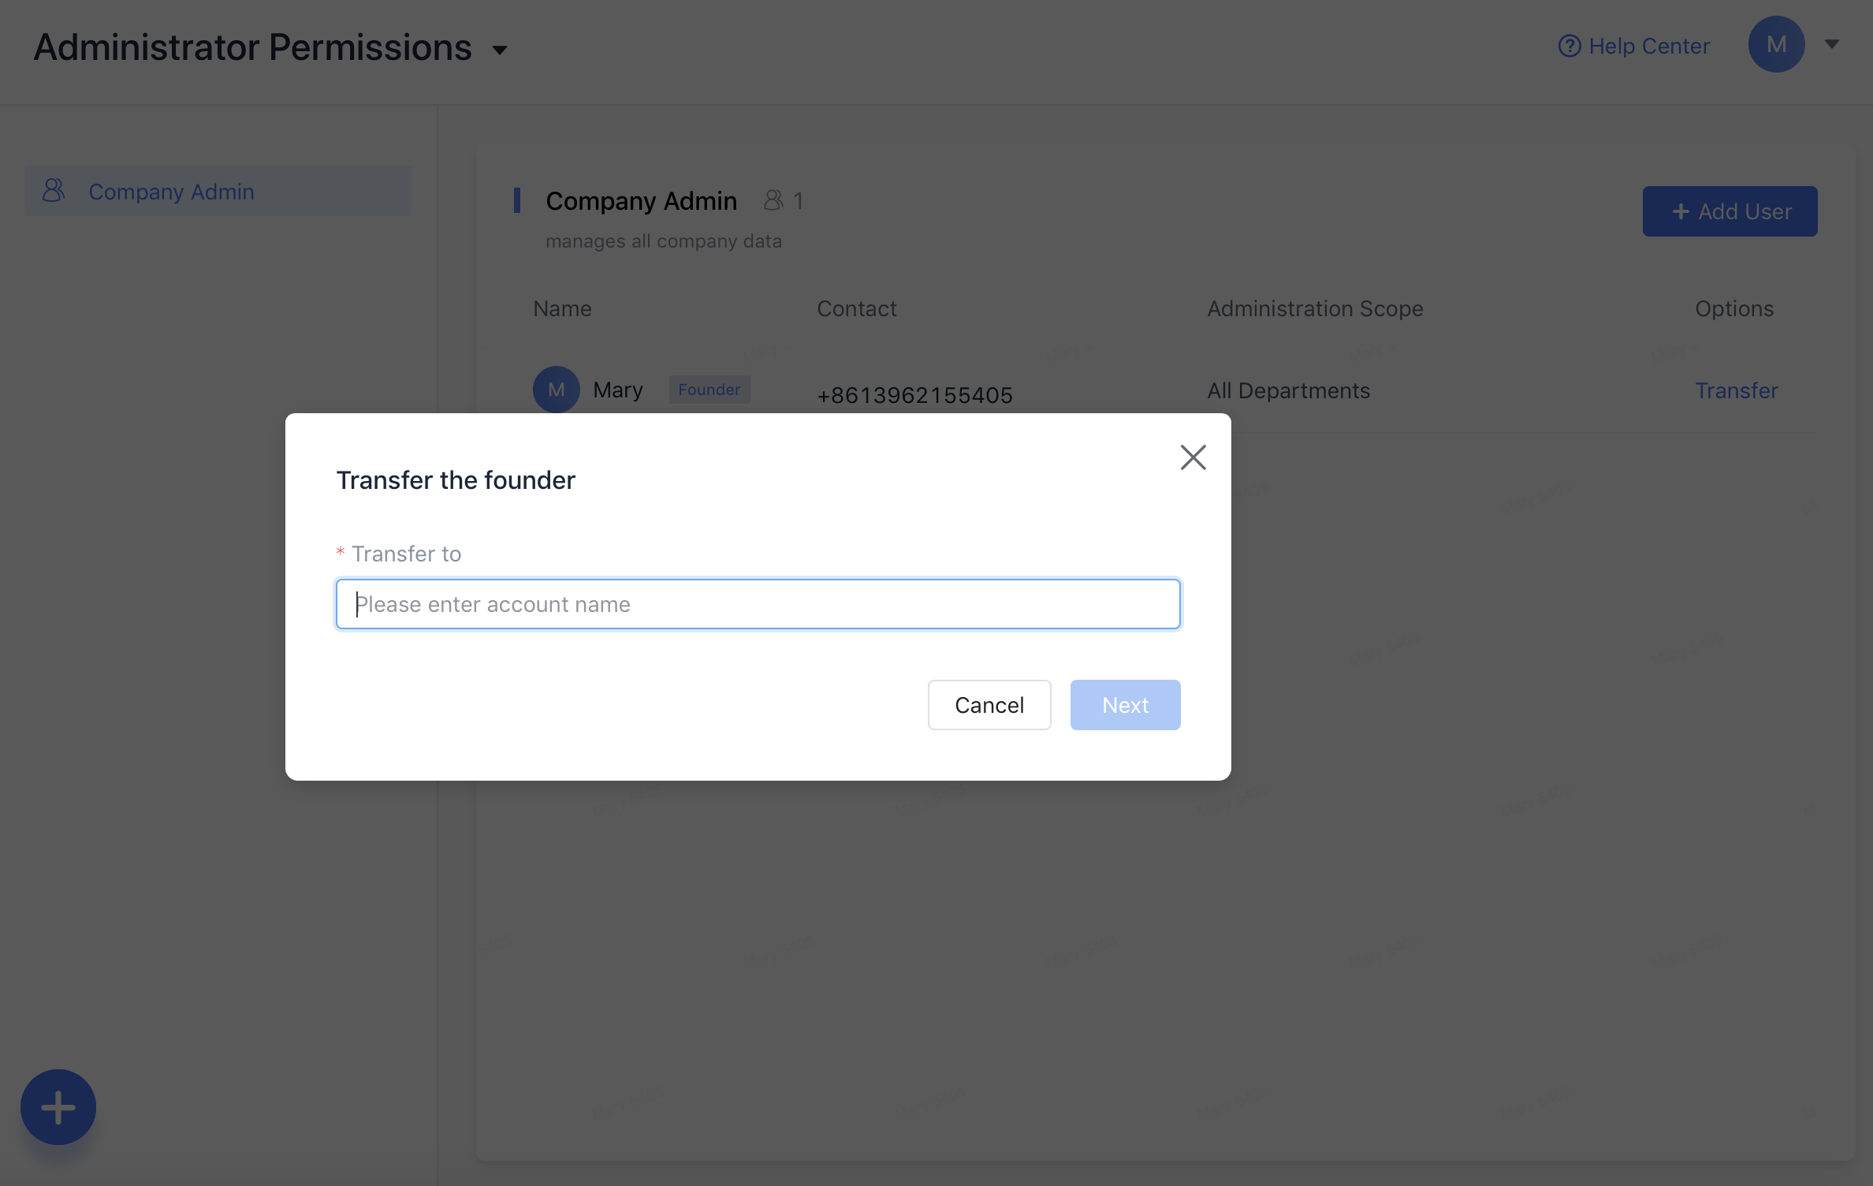Proceed with the Next button
The width and height of the screenshot is (1873, 1186).
click(1125, 705)
